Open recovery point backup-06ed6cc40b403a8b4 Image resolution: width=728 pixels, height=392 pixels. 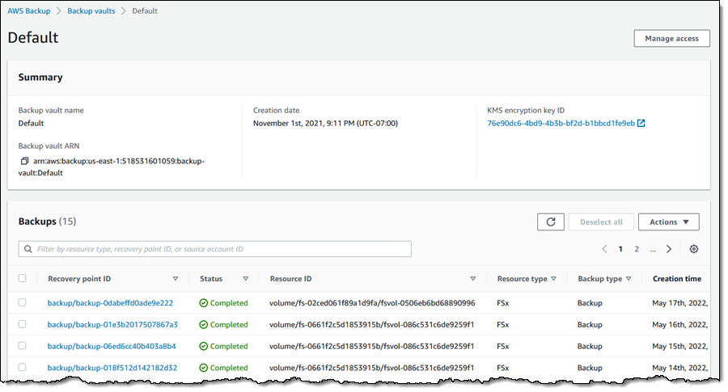tap(112, 346)
